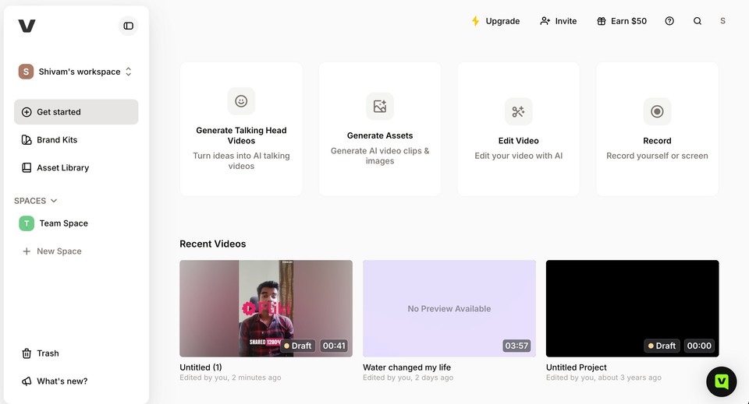Click the gift icon next to Earn $50

(602, 21)
